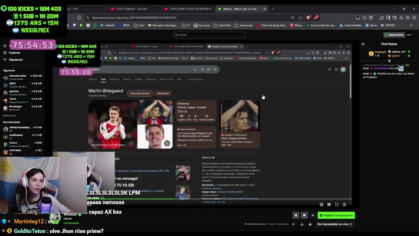Image resolution: width=419 pixels, height=236 pixels.
Task: Open the browser hamburger menu
Action: coord(414,18)
